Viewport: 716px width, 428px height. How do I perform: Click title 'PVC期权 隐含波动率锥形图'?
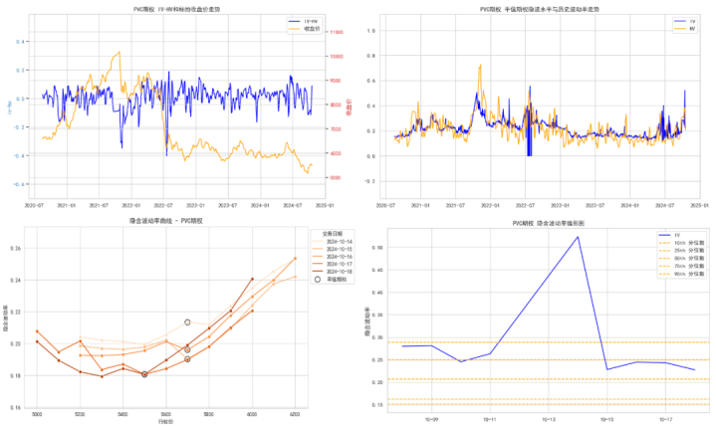(x=548, y=224)
